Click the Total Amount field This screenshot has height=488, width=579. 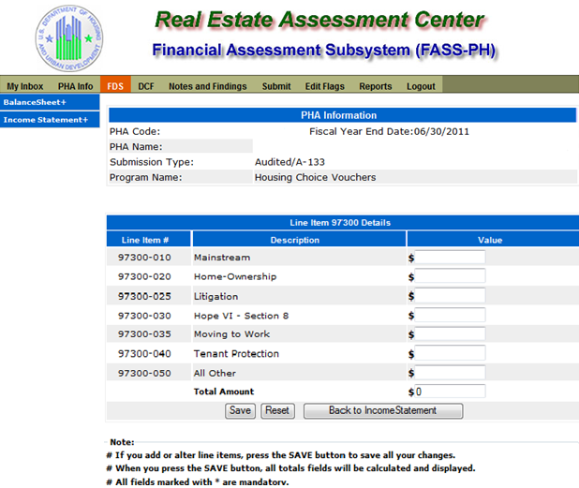click(x=450, y=392)
